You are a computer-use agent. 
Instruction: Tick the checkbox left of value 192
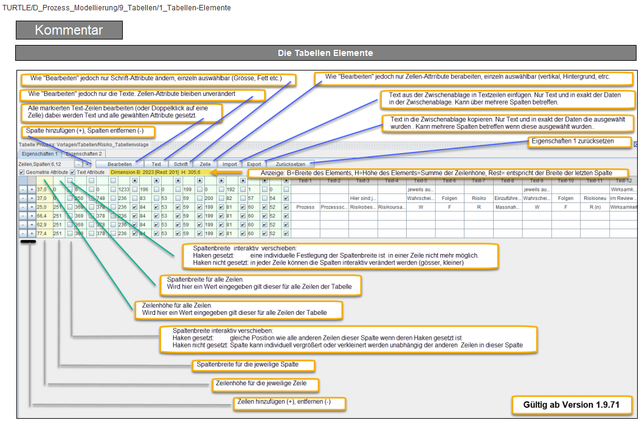pos(221,190)
